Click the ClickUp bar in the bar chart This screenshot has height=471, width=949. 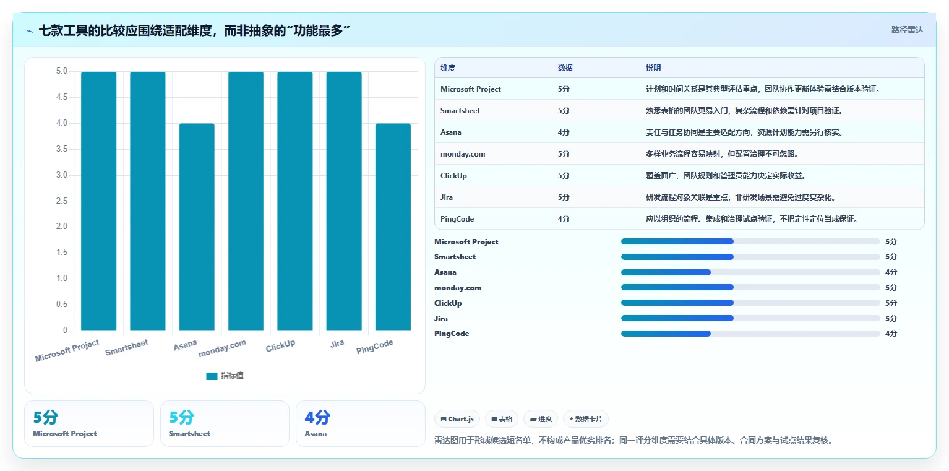295,201
